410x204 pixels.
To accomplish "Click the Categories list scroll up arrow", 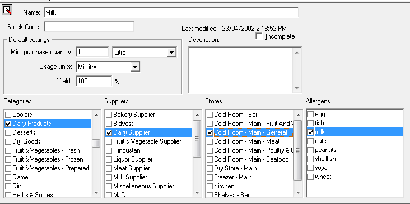I will (x=96, y=115).
